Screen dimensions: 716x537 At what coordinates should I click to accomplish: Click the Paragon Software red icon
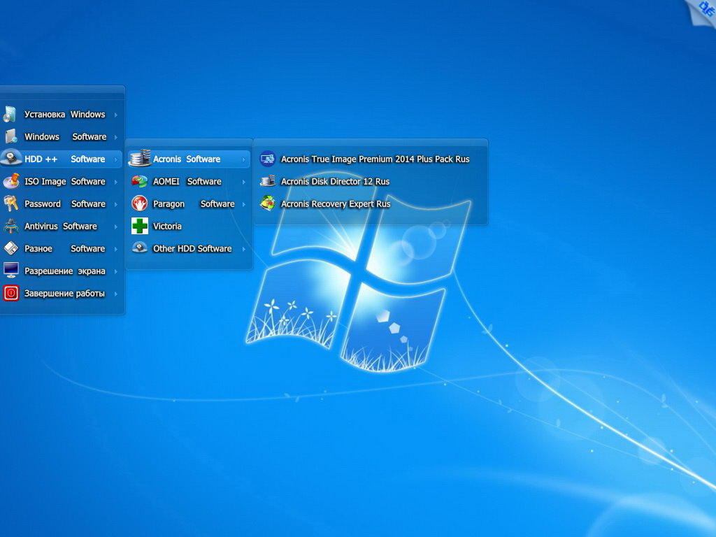pos(140,203)
